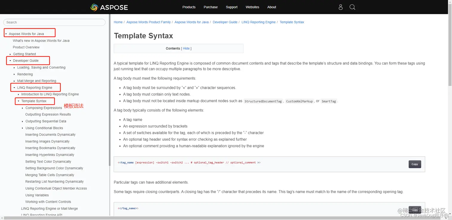
Task: Expand the Getting Started tree arrow
Action: tap(10, 54)
